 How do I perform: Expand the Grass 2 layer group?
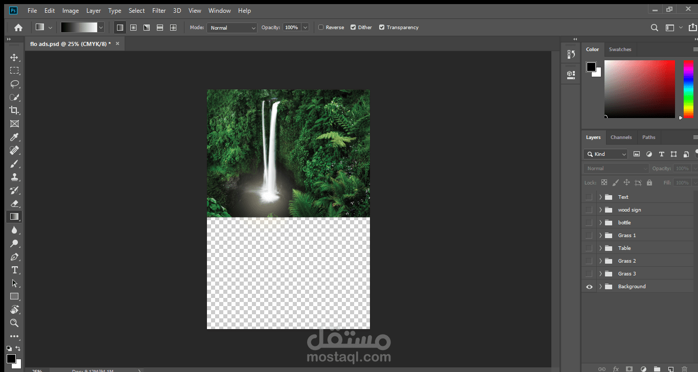(600, 261)
